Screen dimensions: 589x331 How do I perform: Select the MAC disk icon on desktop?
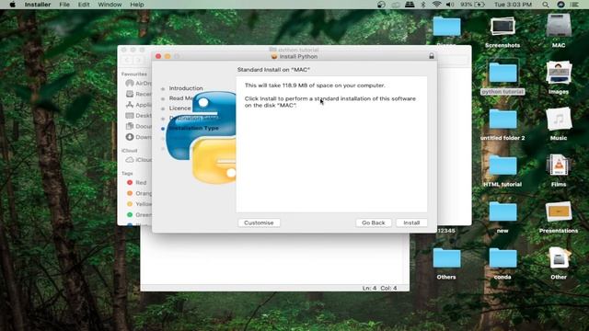(x=559, y=30)
